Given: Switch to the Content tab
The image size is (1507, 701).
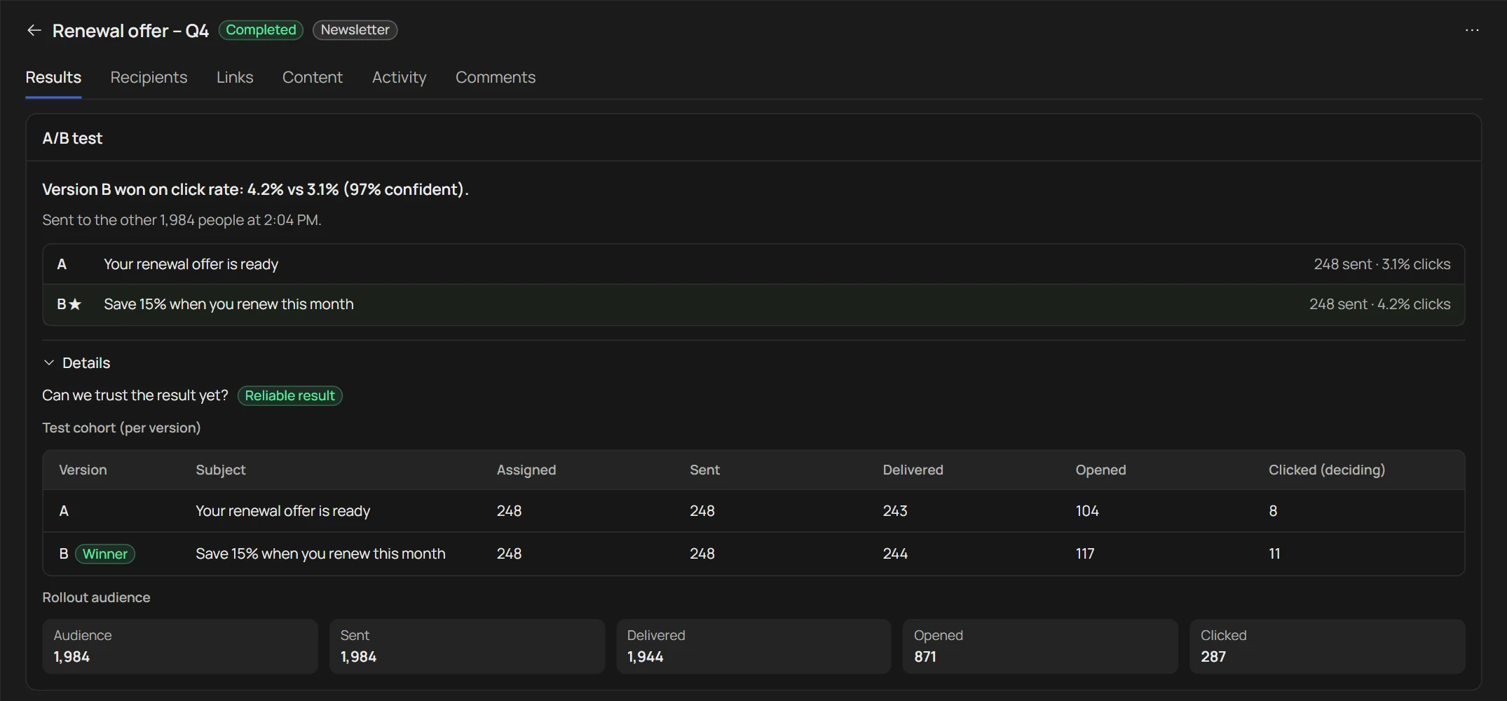Looking at the screenshot, I should pyautogui.click(x=313, y=77).
